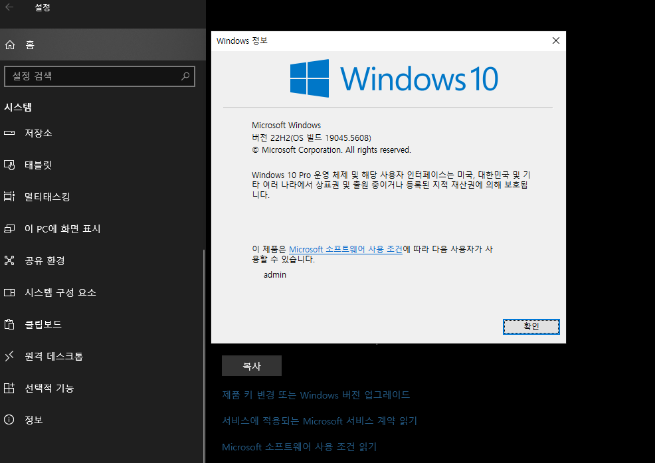Click the 클립보드 clipboard icon
655x463 pixels.
9,324
